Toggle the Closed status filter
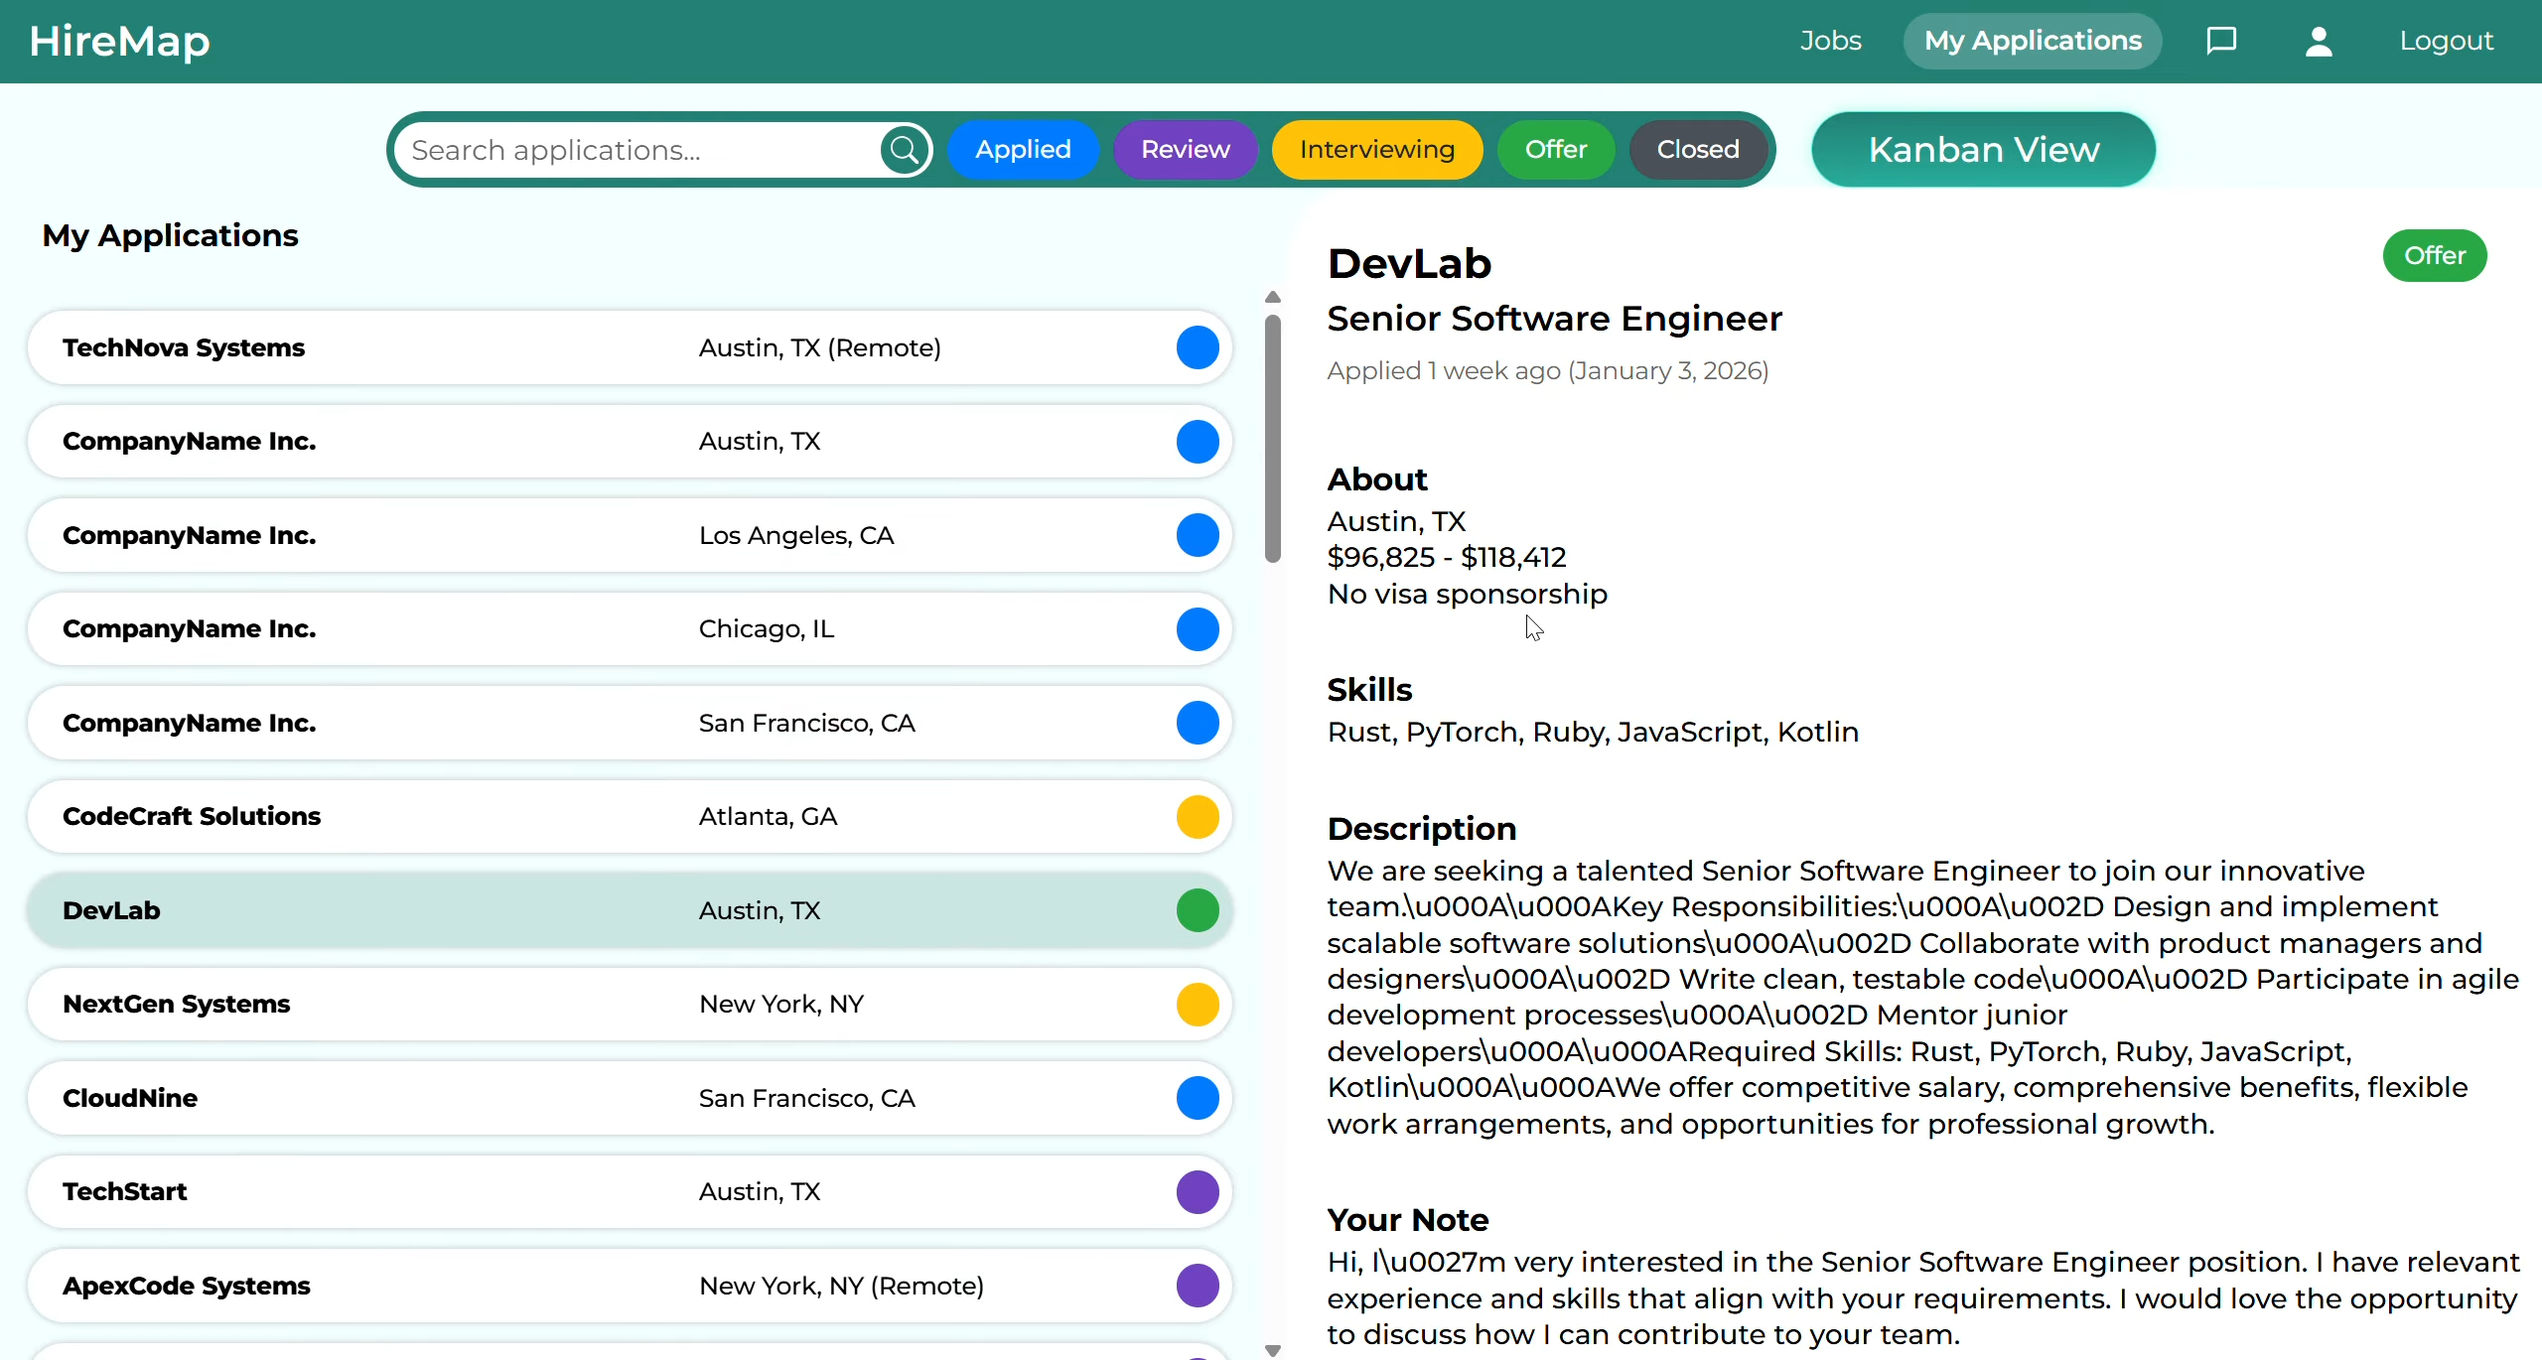Screen dimensions: 2542x1360 click(x=1697, y=150)
